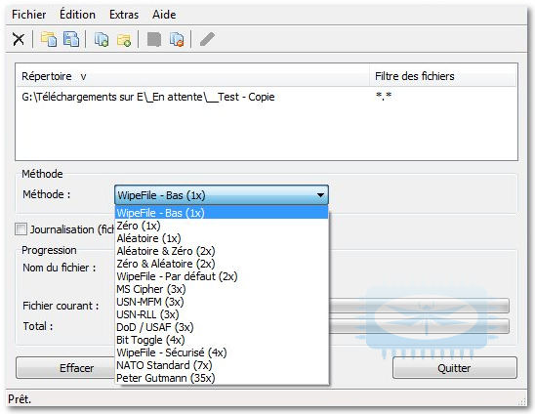Open the Fichier menu
The height and width of the screenshot is (414, 535).
coord(28,15)
